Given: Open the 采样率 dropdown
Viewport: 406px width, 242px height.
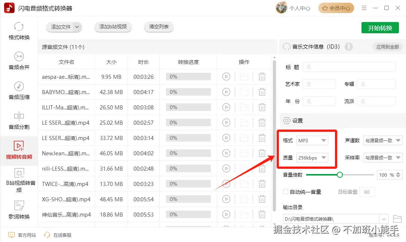Looking at the screenshot, I should 383,158.
